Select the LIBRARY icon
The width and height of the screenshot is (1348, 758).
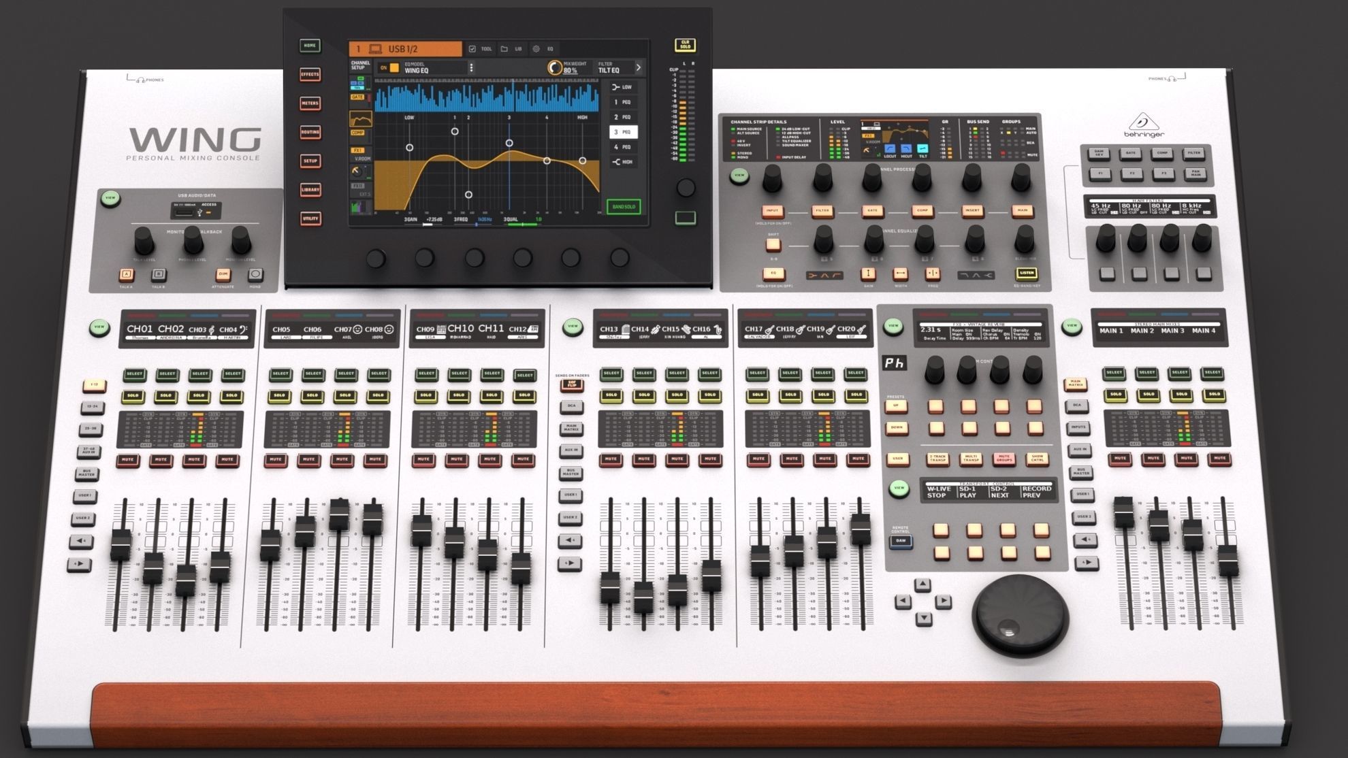(x=311, y=189)
